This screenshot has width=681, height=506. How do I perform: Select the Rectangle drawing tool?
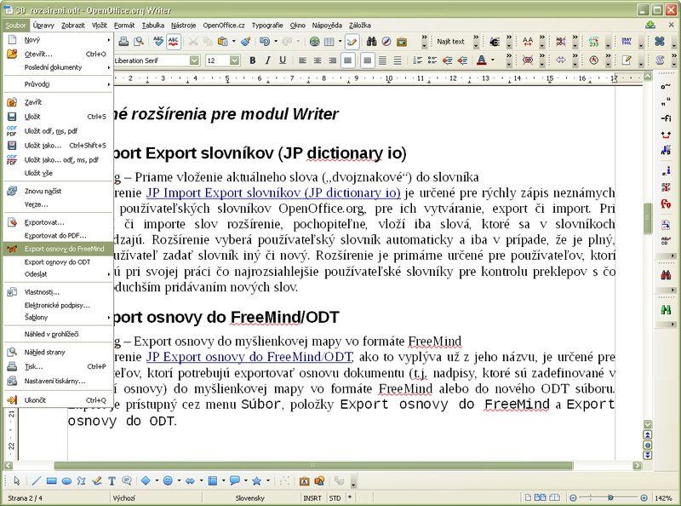(x=51, y=480)
